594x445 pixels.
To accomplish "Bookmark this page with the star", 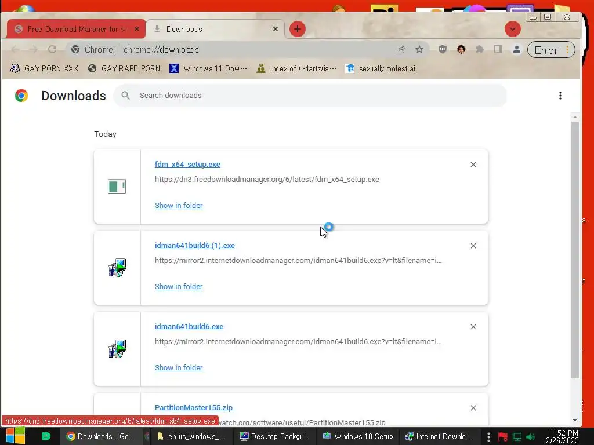I will [x=419, y=50].
